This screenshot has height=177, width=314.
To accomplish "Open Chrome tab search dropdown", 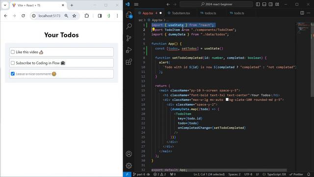I will coord(5,5).
